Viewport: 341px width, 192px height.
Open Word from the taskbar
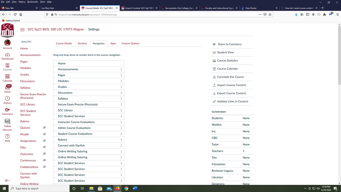pos(135,189)
